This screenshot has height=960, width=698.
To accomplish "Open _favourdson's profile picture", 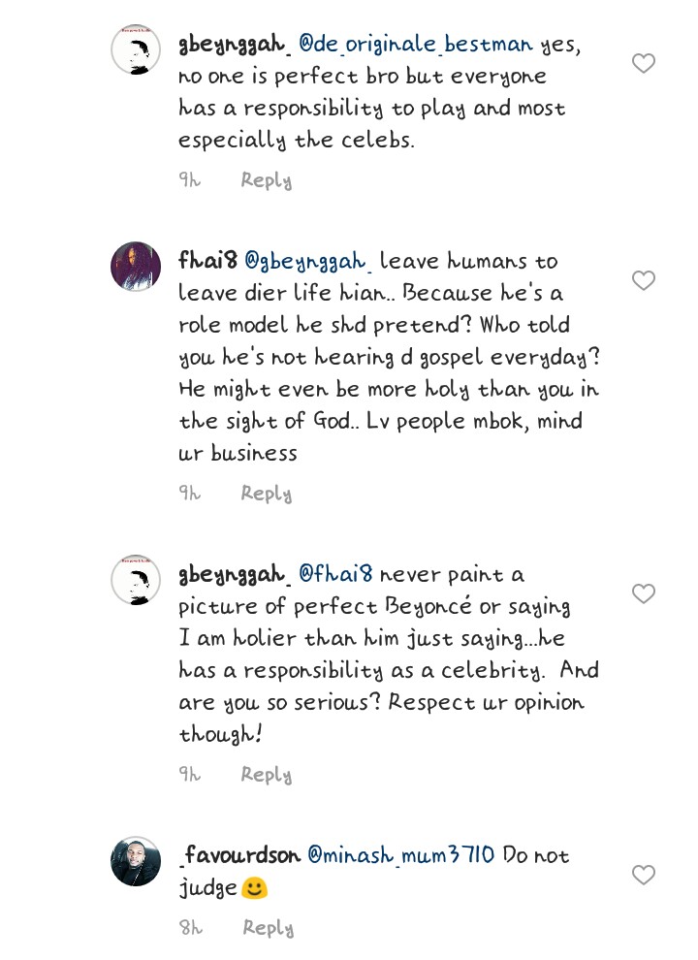I will pyautogui.click(x=136, y=861).
